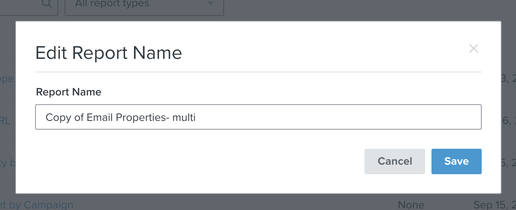516x210 pixels.
Task: Click the search magnifier icon
Action: click(x=47, y=4)
